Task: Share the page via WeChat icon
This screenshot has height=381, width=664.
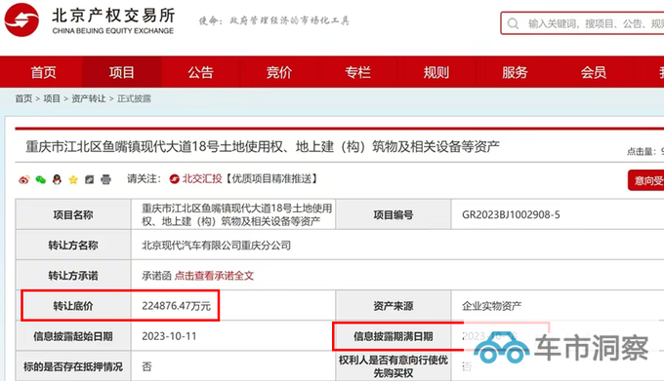Action: click(x=41, y=180)
